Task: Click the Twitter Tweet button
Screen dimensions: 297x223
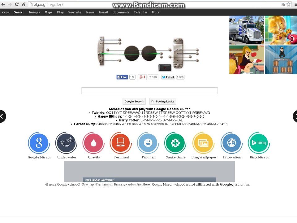Action: (x=168, y=77)
